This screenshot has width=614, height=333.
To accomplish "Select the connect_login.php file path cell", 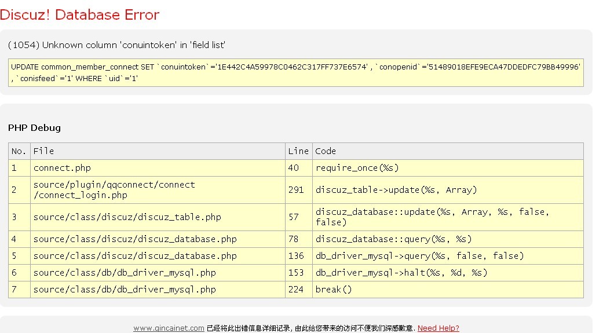I will pyautogui.click(x=158, y=190).
